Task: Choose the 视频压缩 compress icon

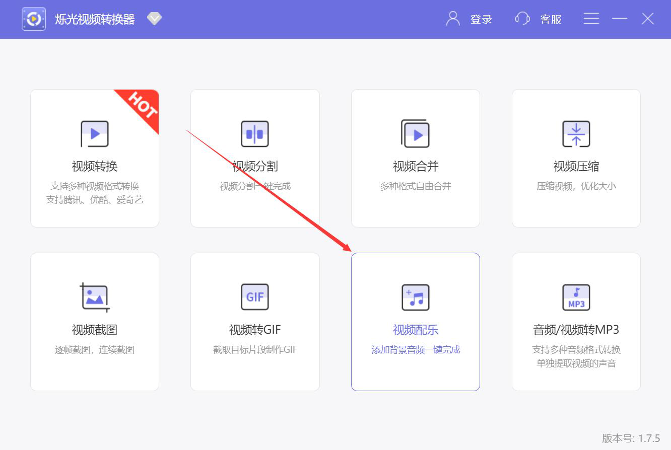Action: pyautogui.click(x=576, y=134)
